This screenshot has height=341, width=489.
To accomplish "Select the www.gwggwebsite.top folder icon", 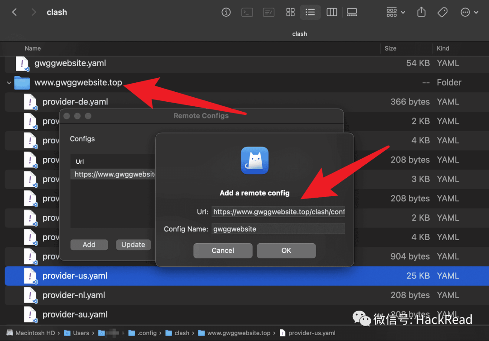I will click(22, 83).
